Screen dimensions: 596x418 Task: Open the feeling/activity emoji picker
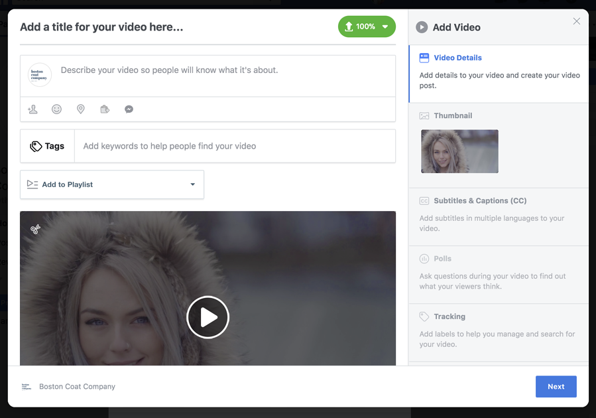(57, 109)
